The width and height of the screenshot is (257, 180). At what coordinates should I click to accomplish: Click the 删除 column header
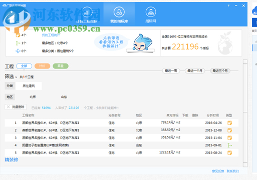coord(195,115)
